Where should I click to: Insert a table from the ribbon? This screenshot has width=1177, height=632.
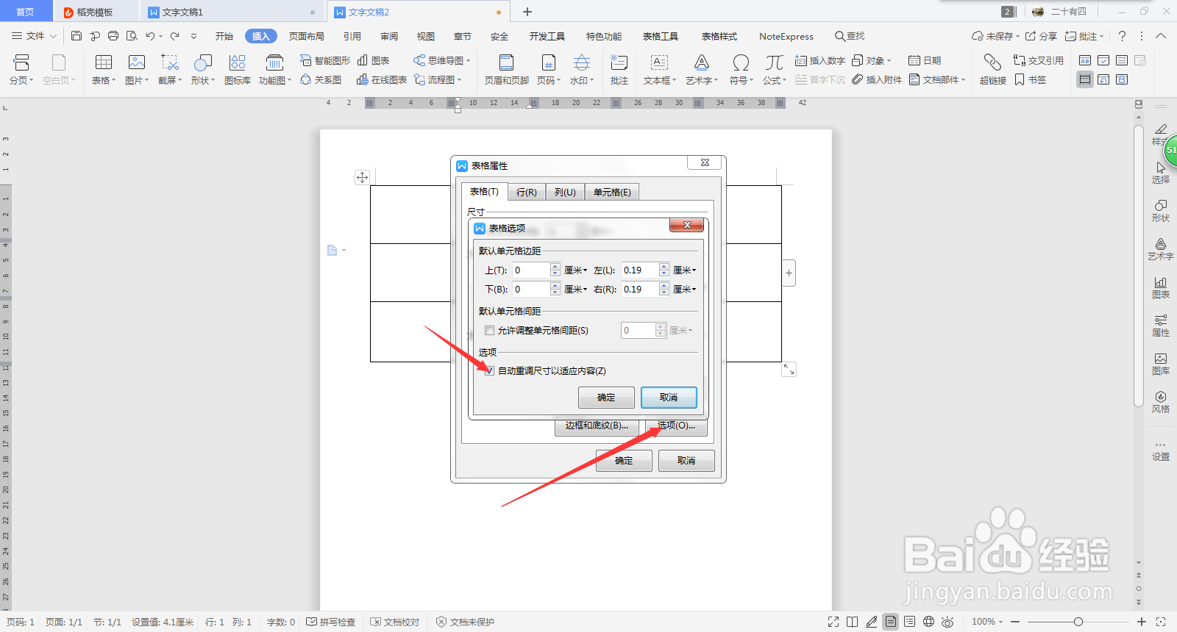[x=104, y=70]
